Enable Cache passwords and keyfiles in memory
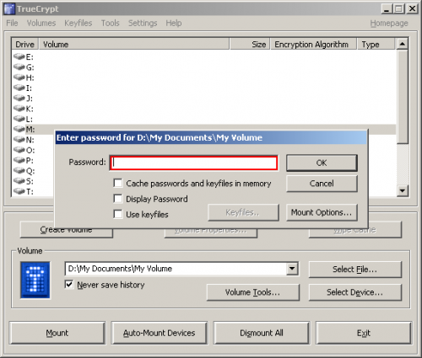This screenshot has width=422, height=358. click(118, 183)
